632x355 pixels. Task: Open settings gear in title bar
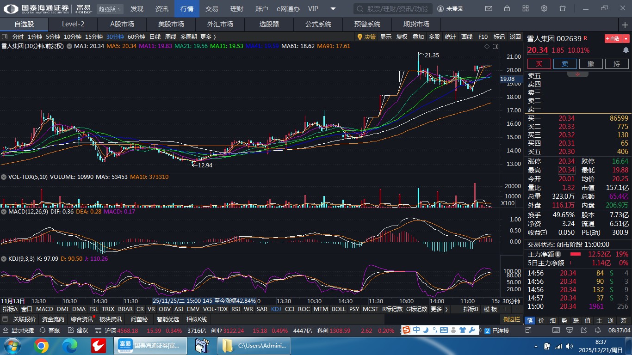tap(544, 9)
